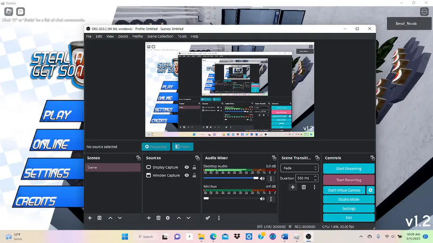The image size is (433, 243).
Task: Open Microsoft Word from the taskbar
Action: click(285, 237)
